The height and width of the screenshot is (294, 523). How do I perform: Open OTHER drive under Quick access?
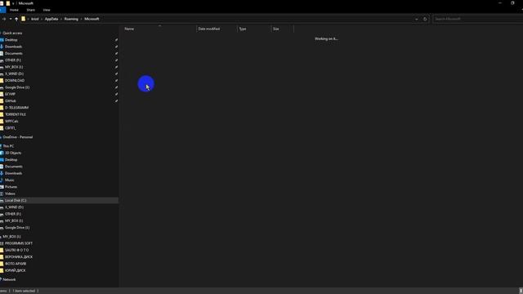click(x=13, y=60)
